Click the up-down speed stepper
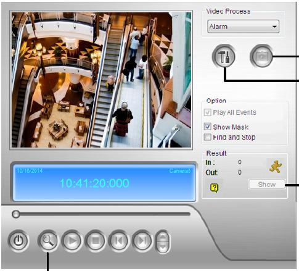Viewport: 299px width, 271px height. (x=163, y=241)
